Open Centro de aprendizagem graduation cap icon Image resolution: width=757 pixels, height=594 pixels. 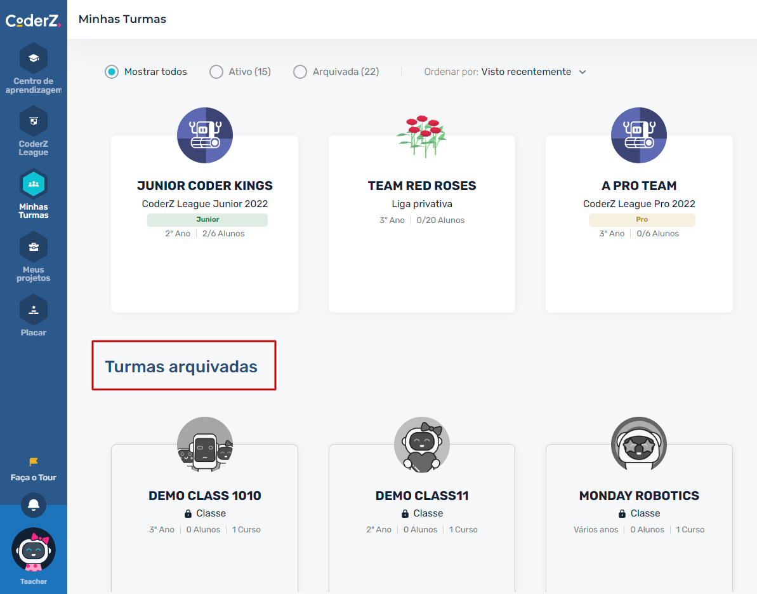click(33, 58)
